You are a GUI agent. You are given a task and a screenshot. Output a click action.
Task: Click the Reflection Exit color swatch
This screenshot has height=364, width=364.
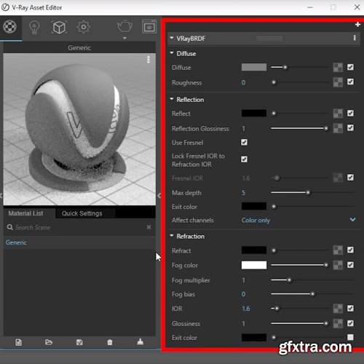pyautogui.click(x=254, y=206)
